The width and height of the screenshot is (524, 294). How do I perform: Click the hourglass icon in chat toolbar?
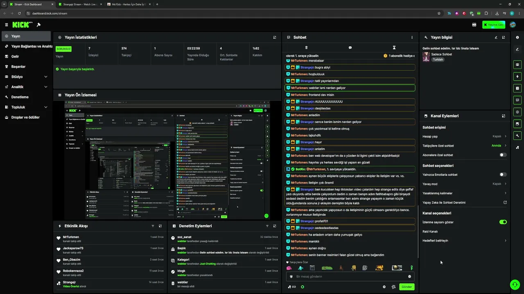[394, 48]
